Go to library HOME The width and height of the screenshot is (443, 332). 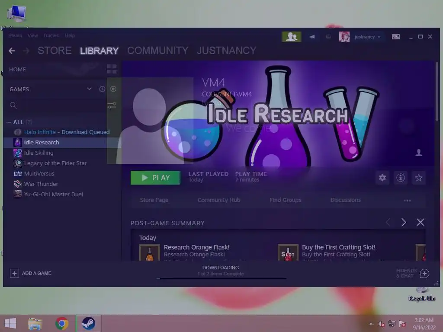(17, 70)
